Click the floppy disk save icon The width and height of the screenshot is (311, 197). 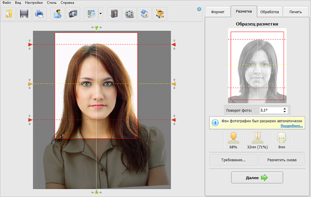24,14
